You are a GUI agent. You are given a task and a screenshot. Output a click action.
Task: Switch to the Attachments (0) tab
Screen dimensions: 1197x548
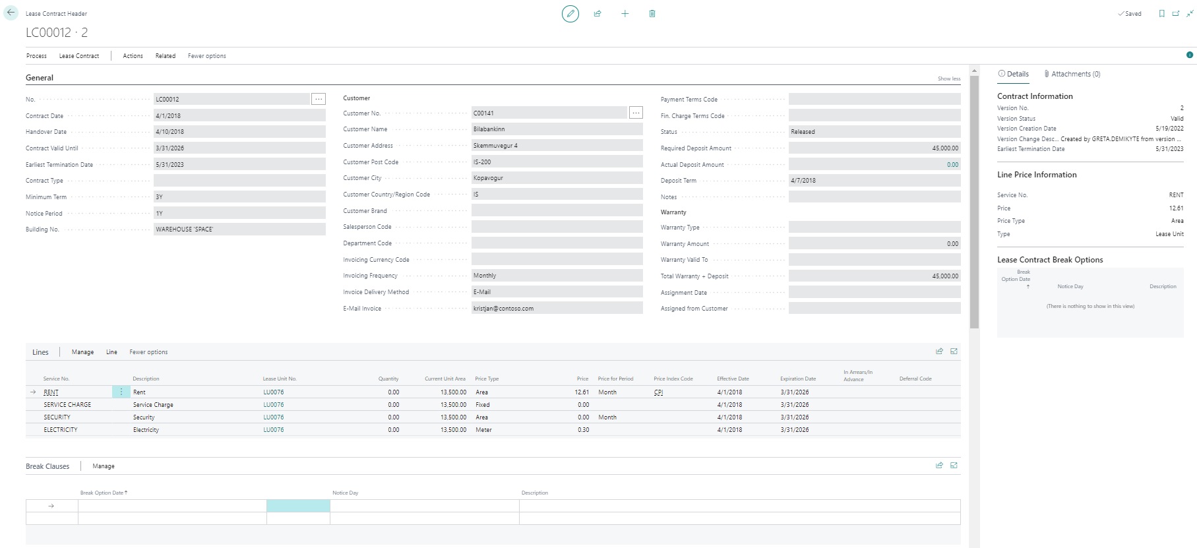tap(1072, 74)
